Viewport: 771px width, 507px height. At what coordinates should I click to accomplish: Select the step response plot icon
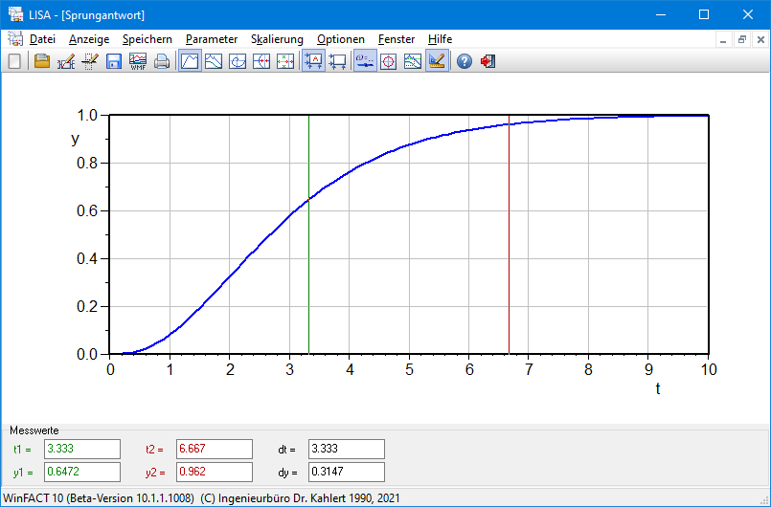[x=190, y=61]
